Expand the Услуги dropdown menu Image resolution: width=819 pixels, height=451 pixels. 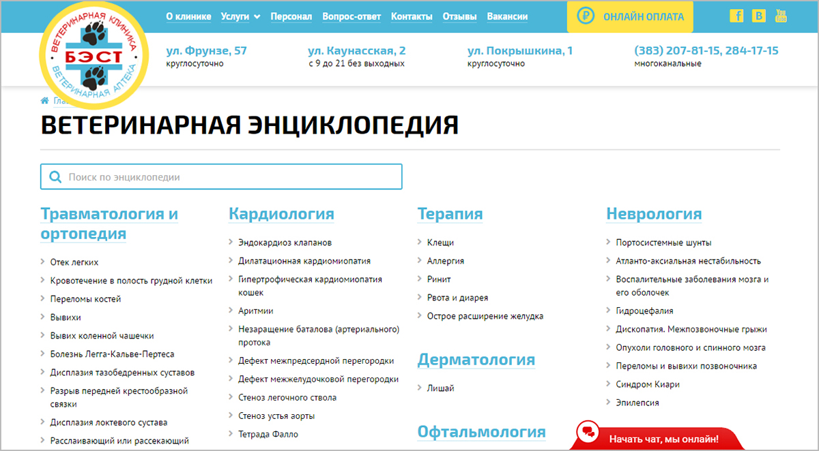pos(241,16)
